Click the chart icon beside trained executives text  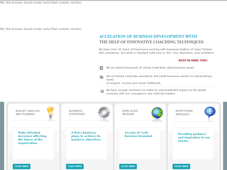coord(101,77)
